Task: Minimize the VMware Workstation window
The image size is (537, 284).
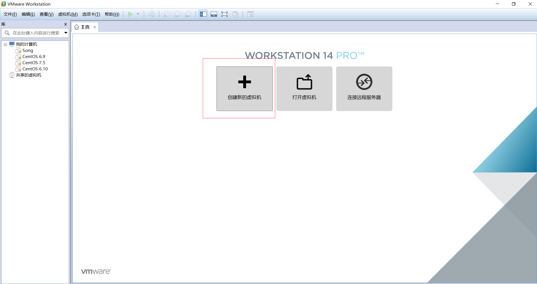Action: (x=497, y=4)
